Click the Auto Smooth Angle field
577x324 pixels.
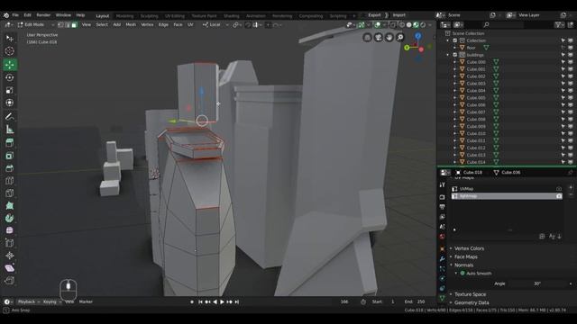537,284
